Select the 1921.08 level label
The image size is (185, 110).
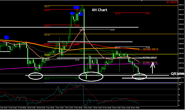[x=47, y=35]
